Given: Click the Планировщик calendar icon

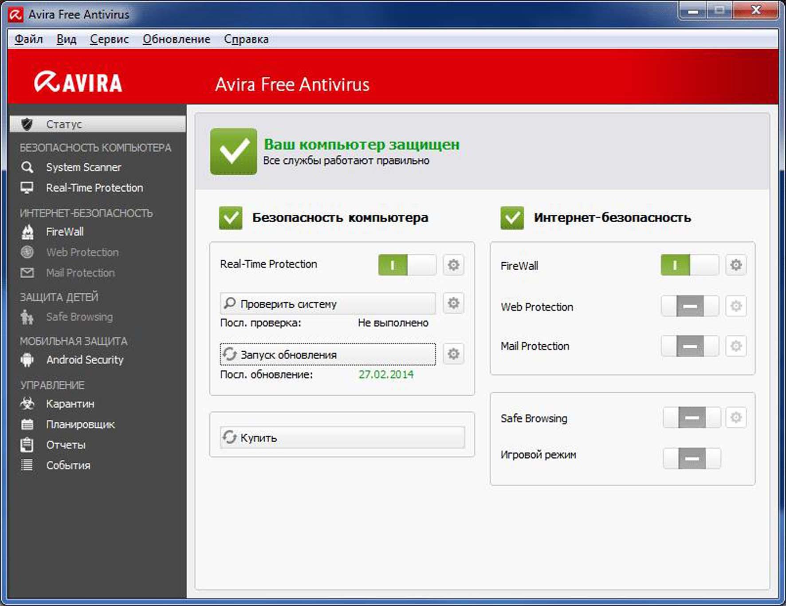Looking at the screenshot, I should (27, 425).
